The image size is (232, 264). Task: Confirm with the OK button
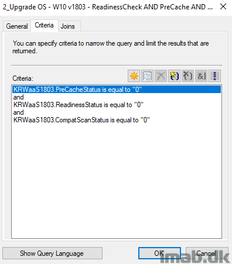point(159,253)
